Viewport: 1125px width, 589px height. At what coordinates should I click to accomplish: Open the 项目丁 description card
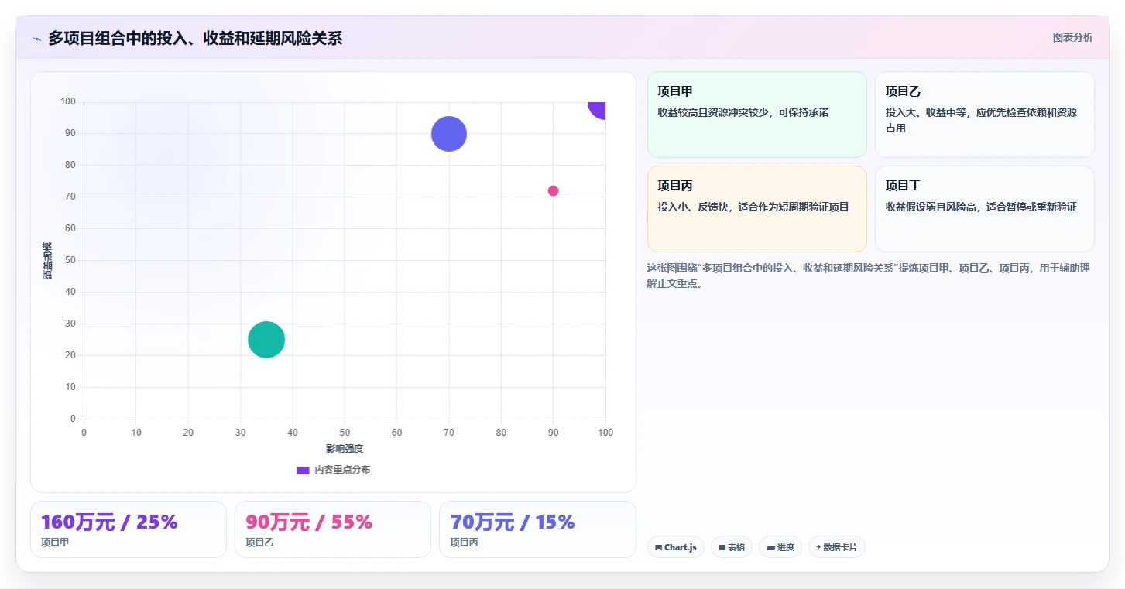click(x=984, y=209)
